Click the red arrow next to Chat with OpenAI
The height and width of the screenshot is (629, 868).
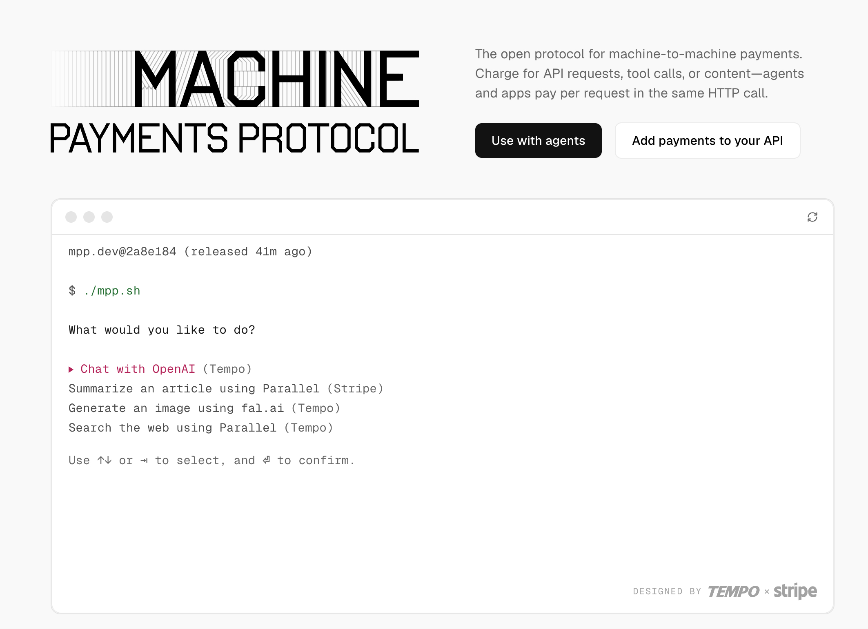72,369
